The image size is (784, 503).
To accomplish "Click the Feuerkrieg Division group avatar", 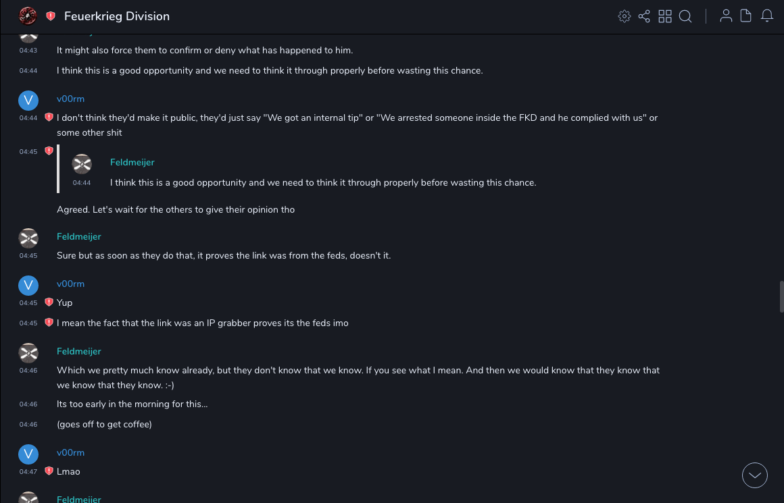I will point(28,16).
